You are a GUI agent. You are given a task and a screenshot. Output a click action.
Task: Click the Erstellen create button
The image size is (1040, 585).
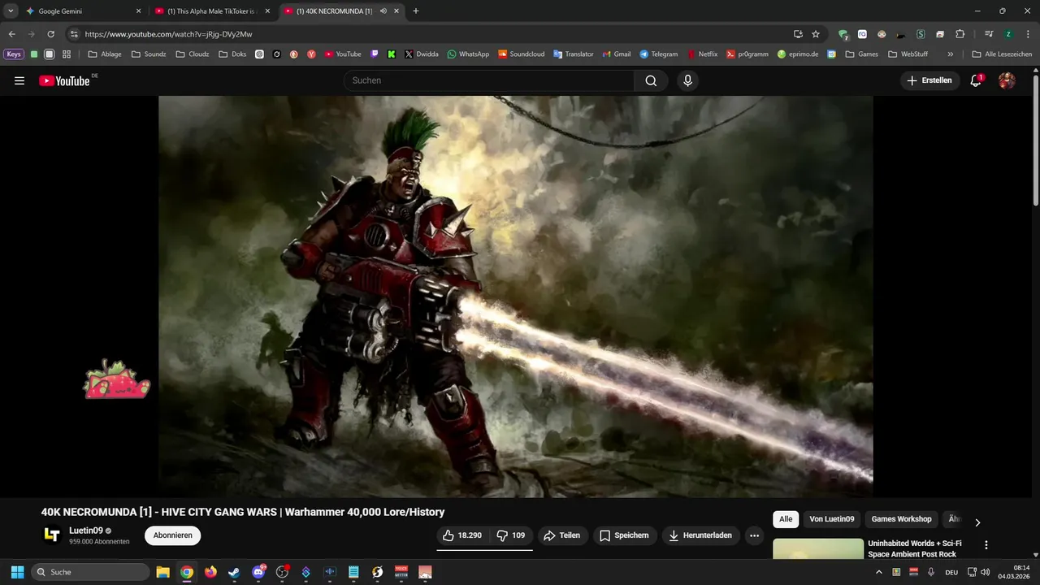pos(929,80)
